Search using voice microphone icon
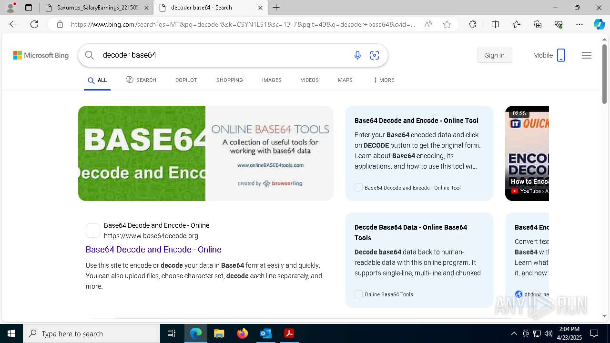The width and height of the screenshot is (610, 343). point(357,55)
